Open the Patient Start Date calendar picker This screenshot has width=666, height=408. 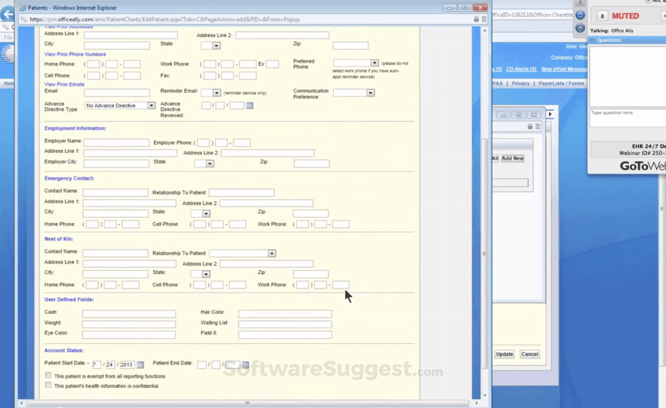[140, 364]
